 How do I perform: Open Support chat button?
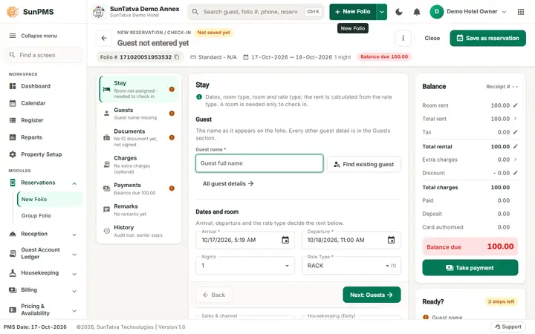click(x=508, y=327)
